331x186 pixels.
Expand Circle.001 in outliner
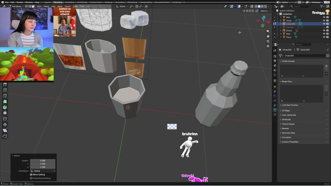281,24
